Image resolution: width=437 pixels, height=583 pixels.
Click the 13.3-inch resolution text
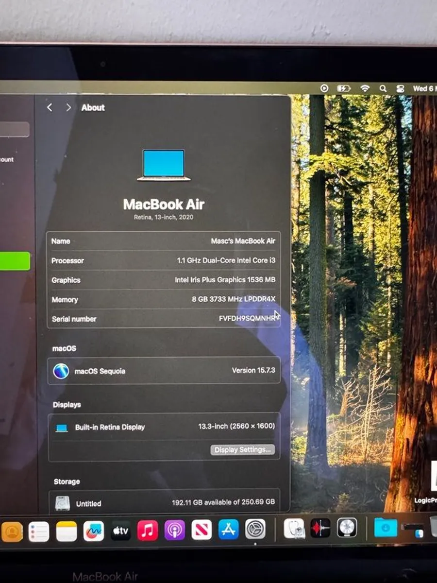(236, 426)
